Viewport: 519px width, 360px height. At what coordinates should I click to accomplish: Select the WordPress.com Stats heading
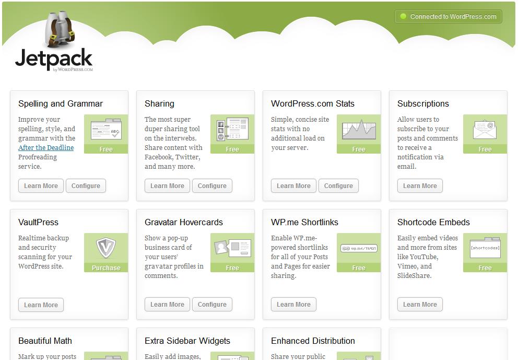pos(312,103)
